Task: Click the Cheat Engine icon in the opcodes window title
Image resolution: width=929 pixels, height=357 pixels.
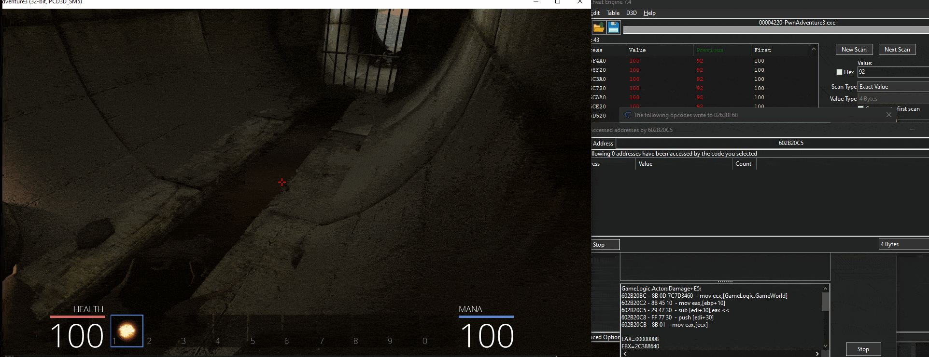Action: point(628,115)
